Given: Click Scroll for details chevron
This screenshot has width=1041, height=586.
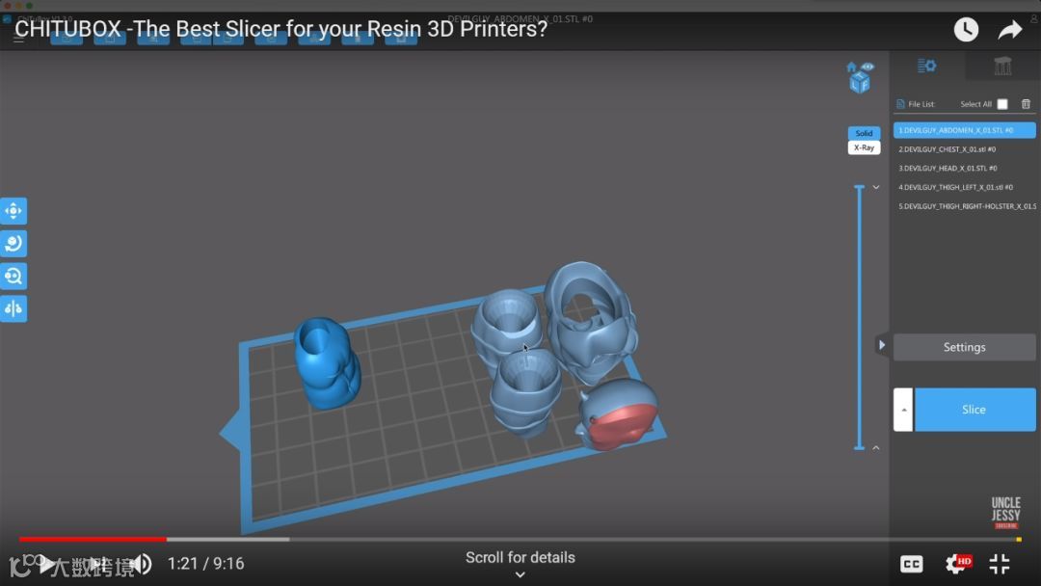Looking at the screenshot, I should (x=520, y=574).
